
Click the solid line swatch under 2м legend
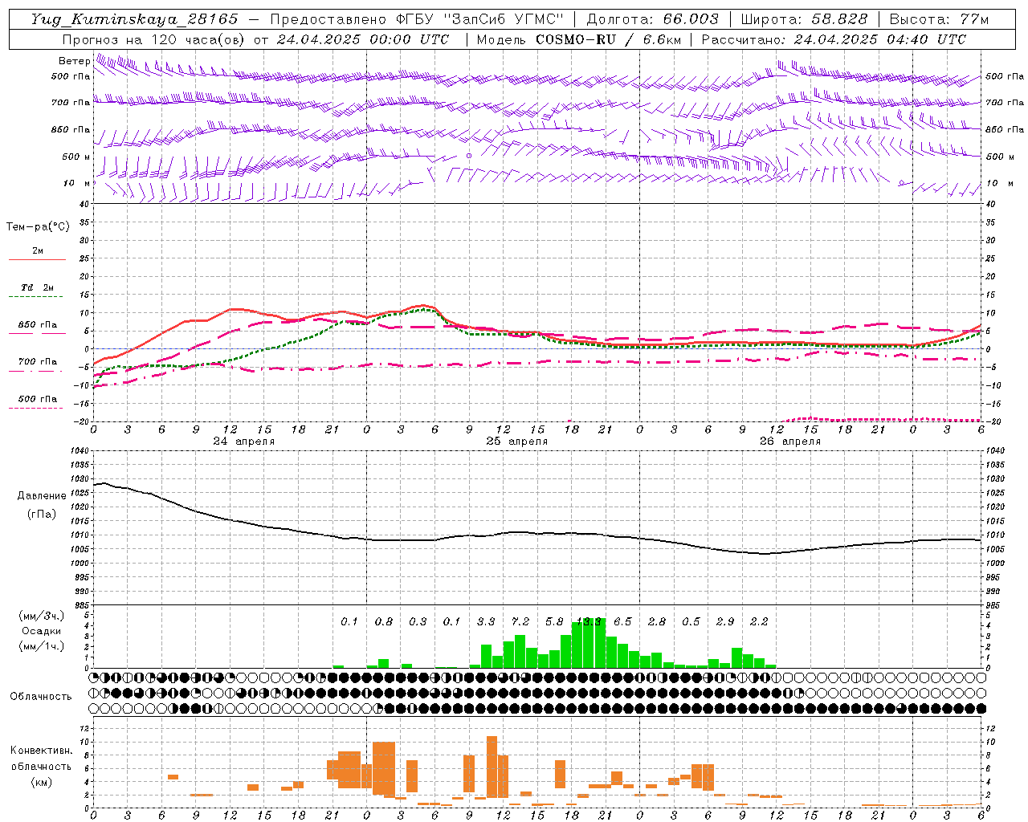[37, 260]
